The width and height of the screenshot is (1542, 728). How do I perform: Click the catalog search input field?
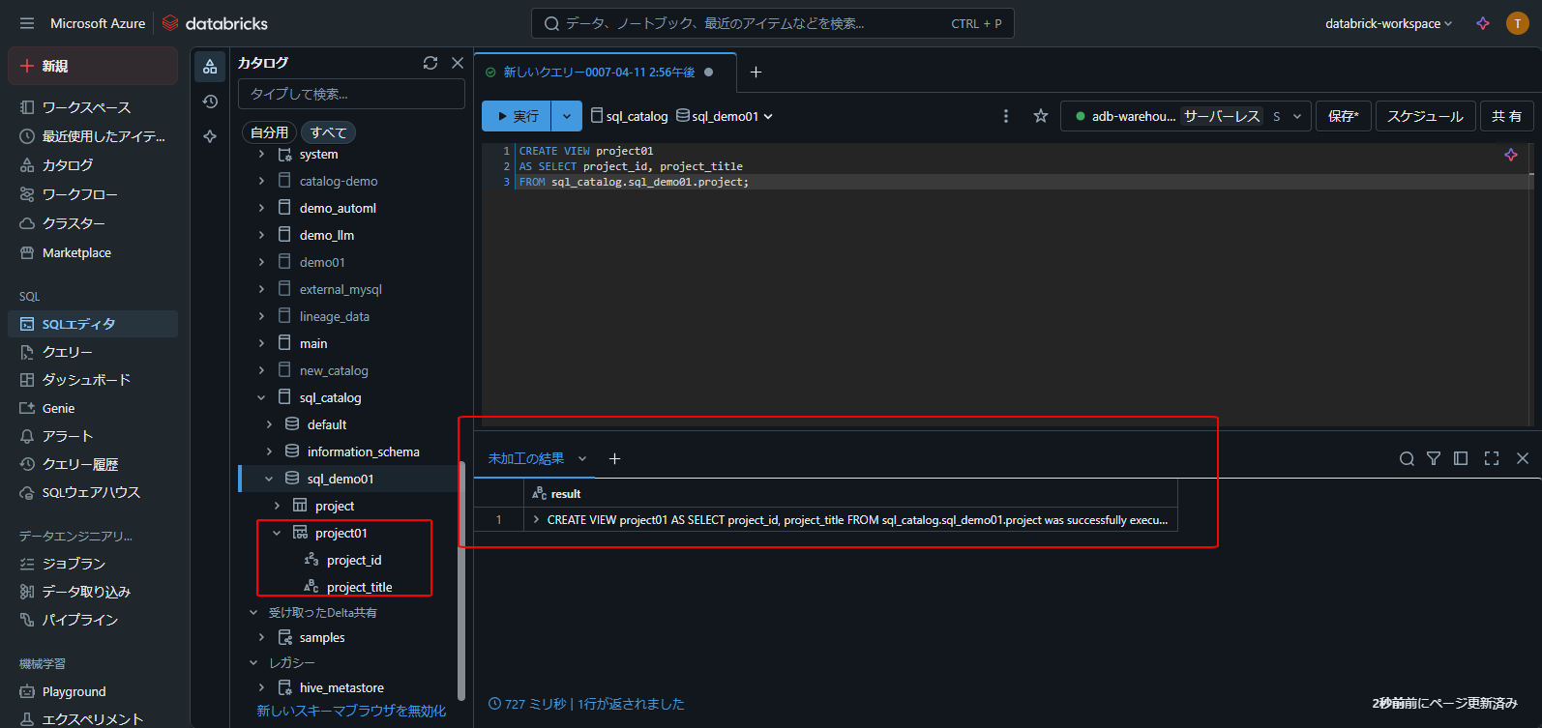click(351, 94)
